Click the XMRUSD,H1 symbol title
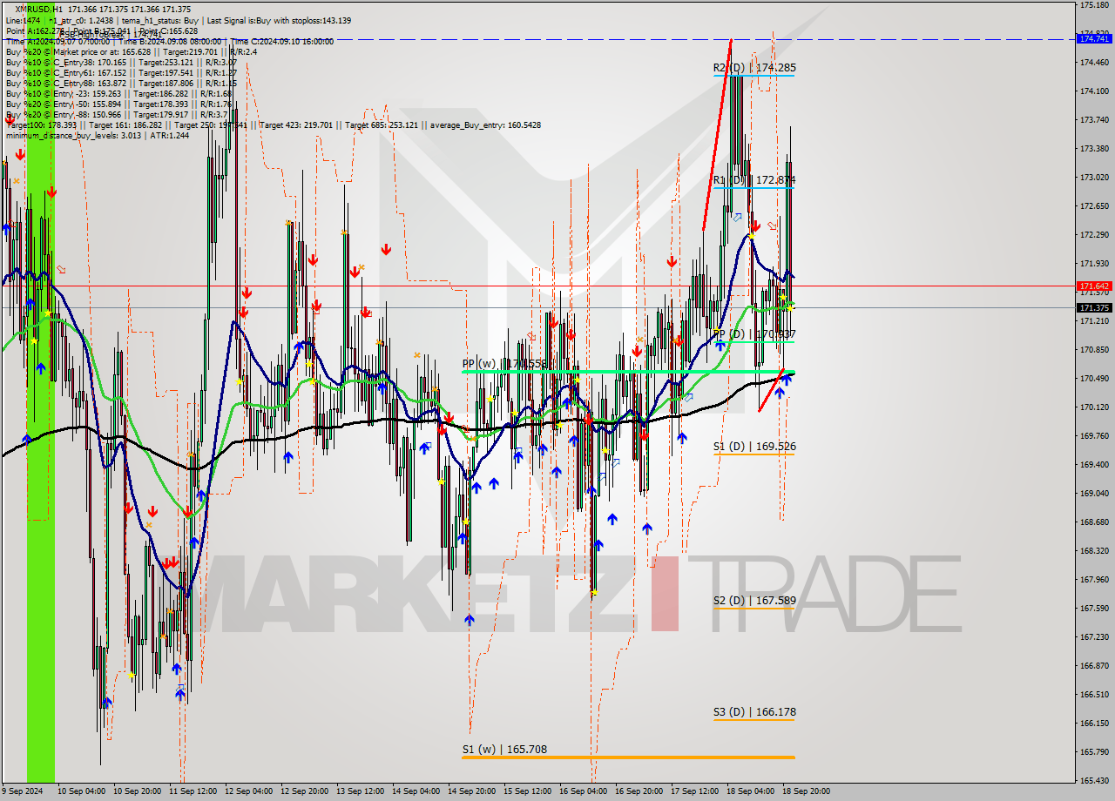The width and height of the screenshot is (1115, 801). pyautogui.click(x=39, y=10)
